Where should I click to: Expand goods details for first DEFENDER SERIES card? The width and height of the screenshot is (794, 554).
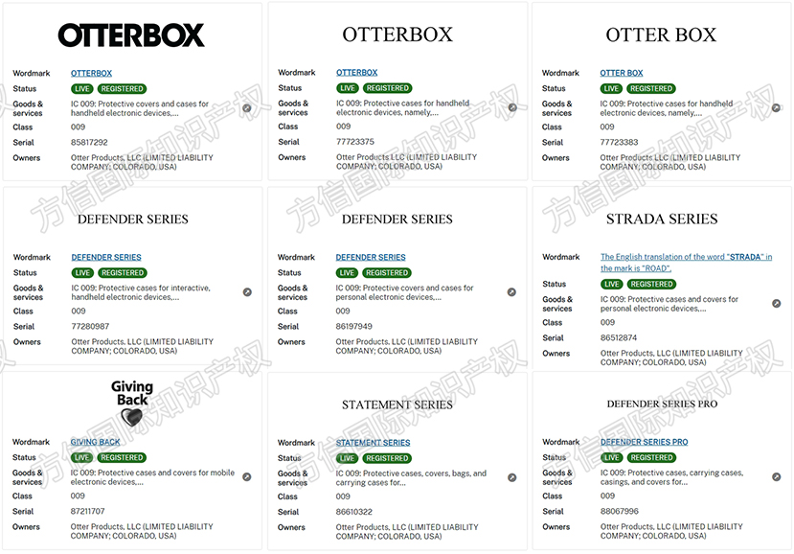pyautogui.click(x=247, y=291)
